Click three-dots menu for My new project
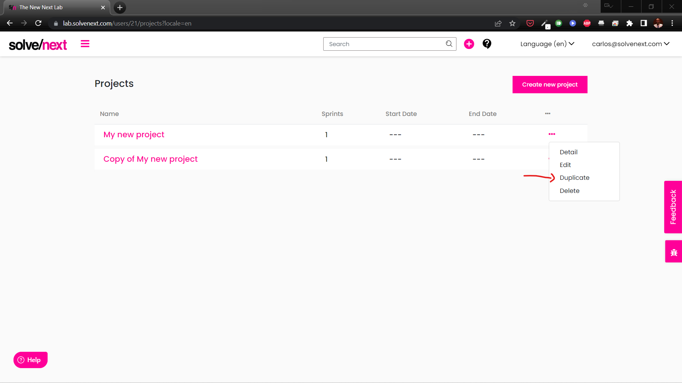The image size is (682, 383). (x=552, y=134)
